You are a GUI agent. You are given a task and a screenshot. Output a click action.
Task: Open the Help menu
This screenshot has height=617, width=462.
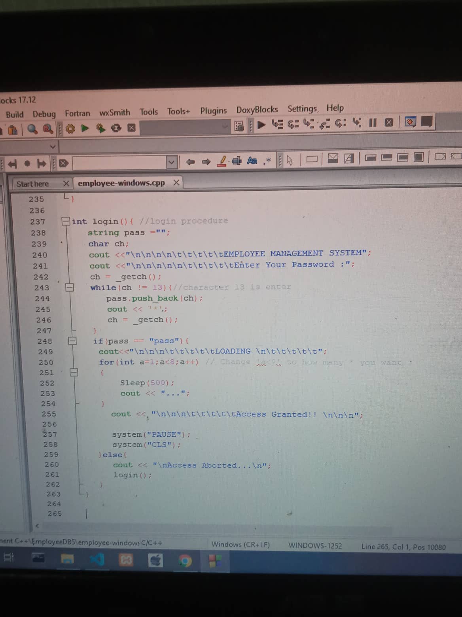335,108
